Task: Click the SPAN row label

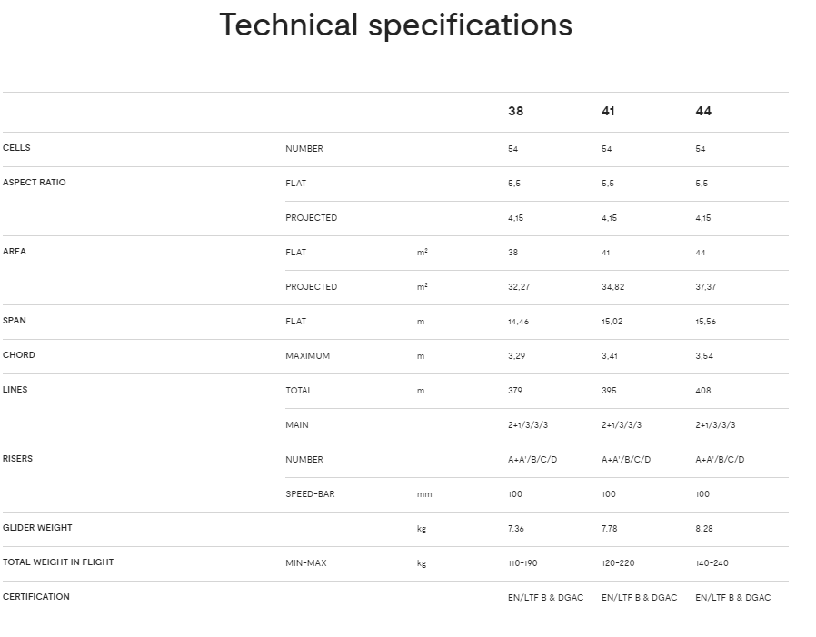Action: pos(15,321)
